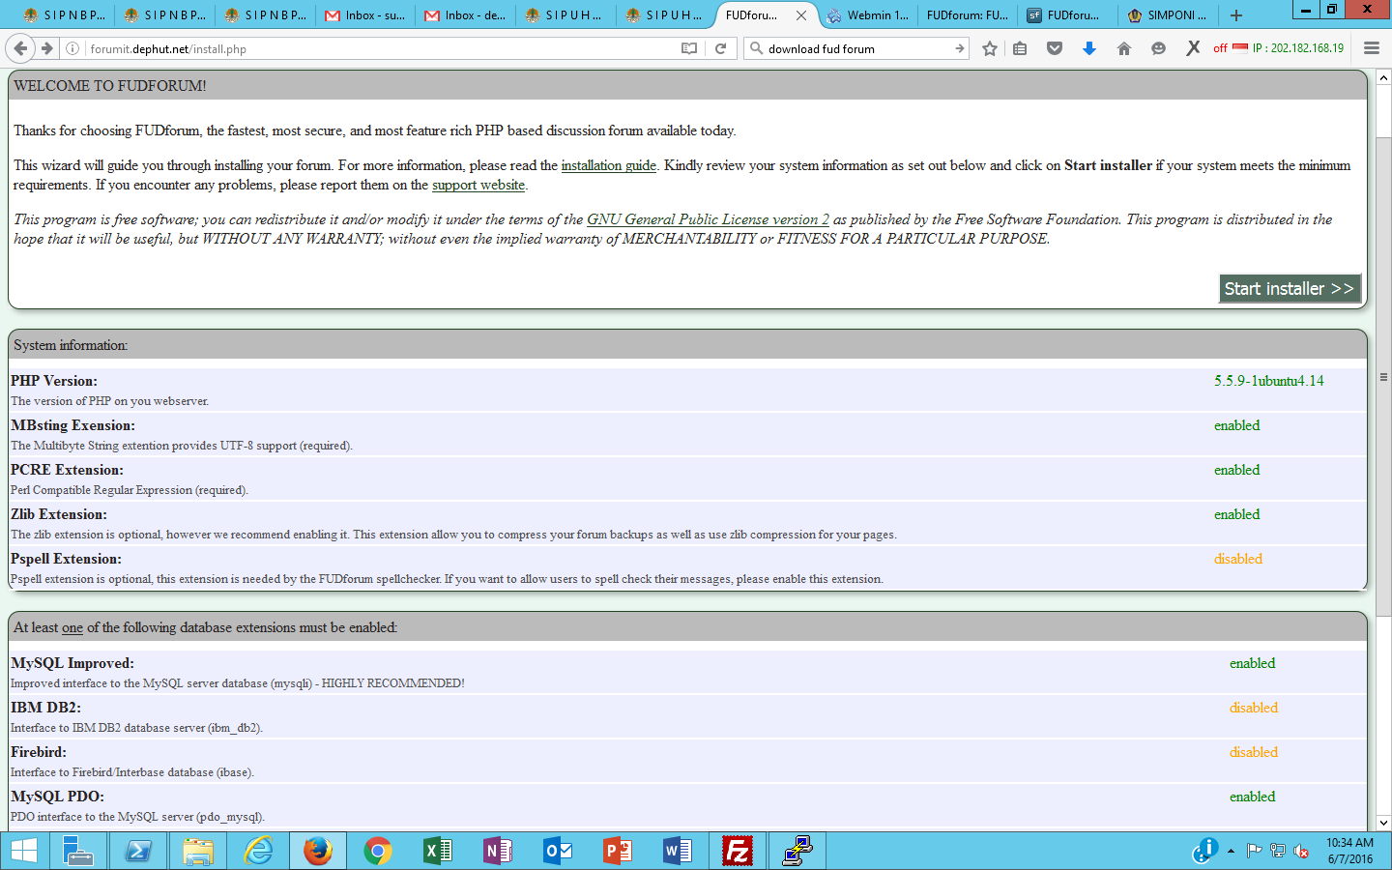The image size is (1392, 870).
Task: Show hidden system tray icons arrow
Action: pyautogui.click(x=1231, y=852)
